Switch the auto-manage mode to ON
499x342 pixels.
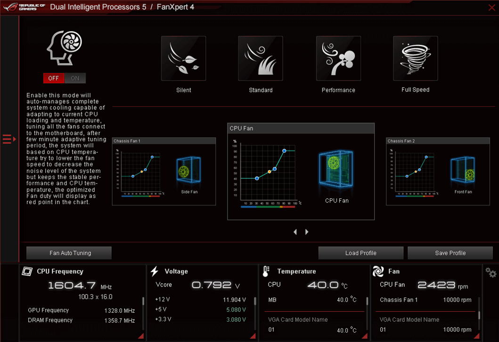click(75, 78)
